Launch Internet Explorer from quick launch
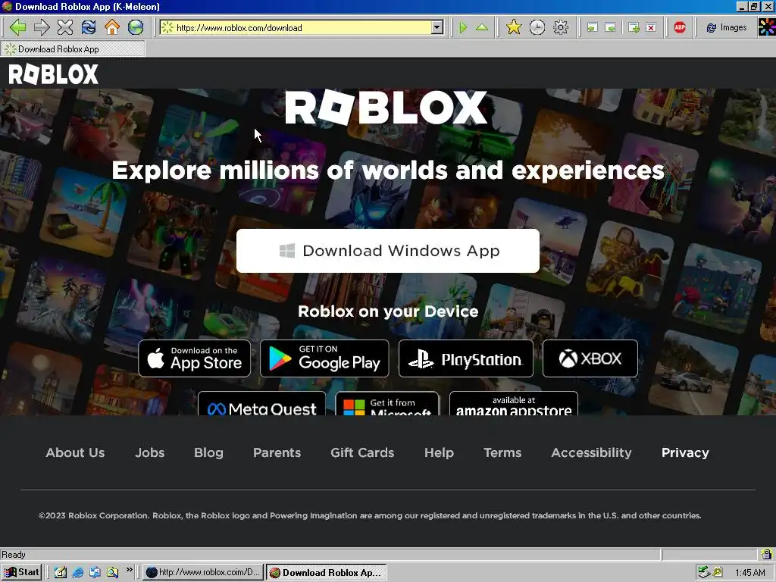 point(78,572)
